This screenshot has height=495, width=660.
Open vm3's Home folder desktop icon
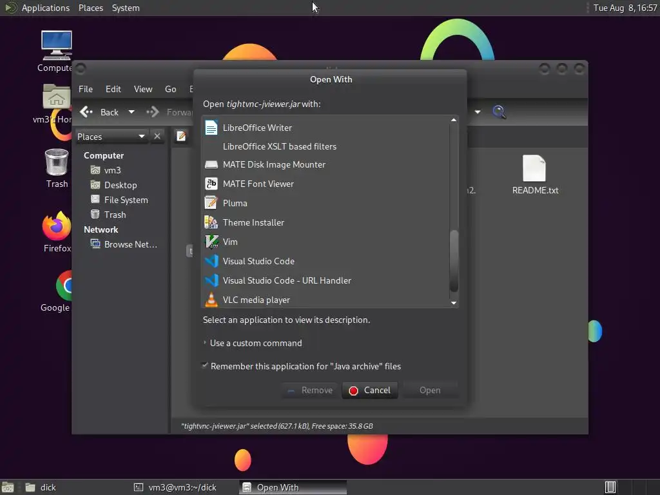(57, 97)
